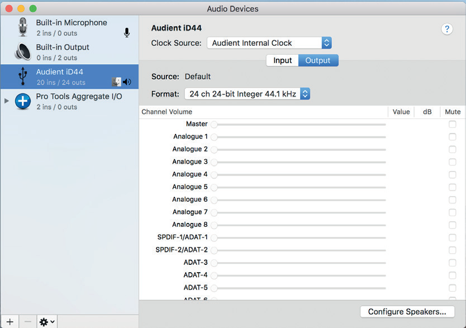
Task: Click the Channel Volume column header
Action: tap(263, 112)
